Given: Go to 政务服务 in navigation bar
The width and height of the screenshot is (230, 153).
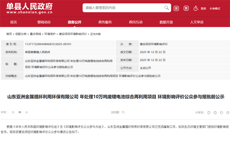Looking at the screenshot, I should click(x=105, y=22).
